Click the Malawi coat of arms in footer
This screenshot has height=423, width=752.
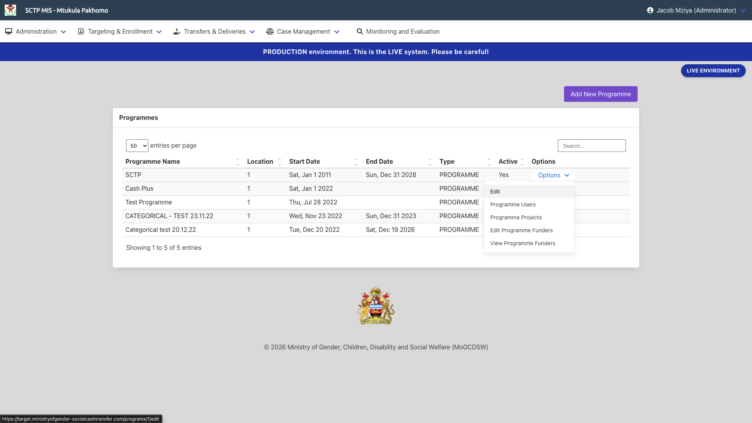point(376,306)
